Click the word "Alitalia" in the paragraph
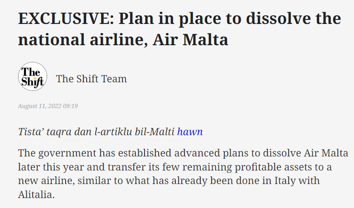Image resolution: width=354 pixels, height=208 pixels. [x=37, y=195]
